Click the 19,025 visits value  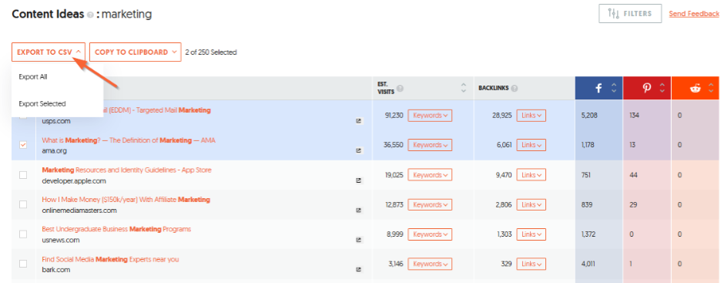[x=394, y=175]
